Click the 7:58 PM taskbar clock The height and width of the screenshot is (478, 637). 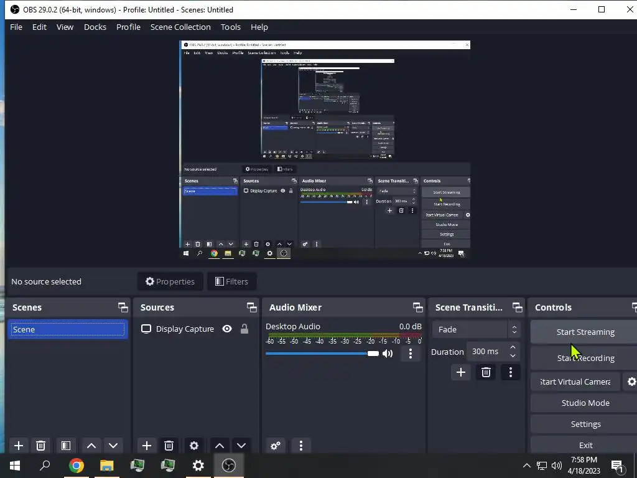(584, 460)
